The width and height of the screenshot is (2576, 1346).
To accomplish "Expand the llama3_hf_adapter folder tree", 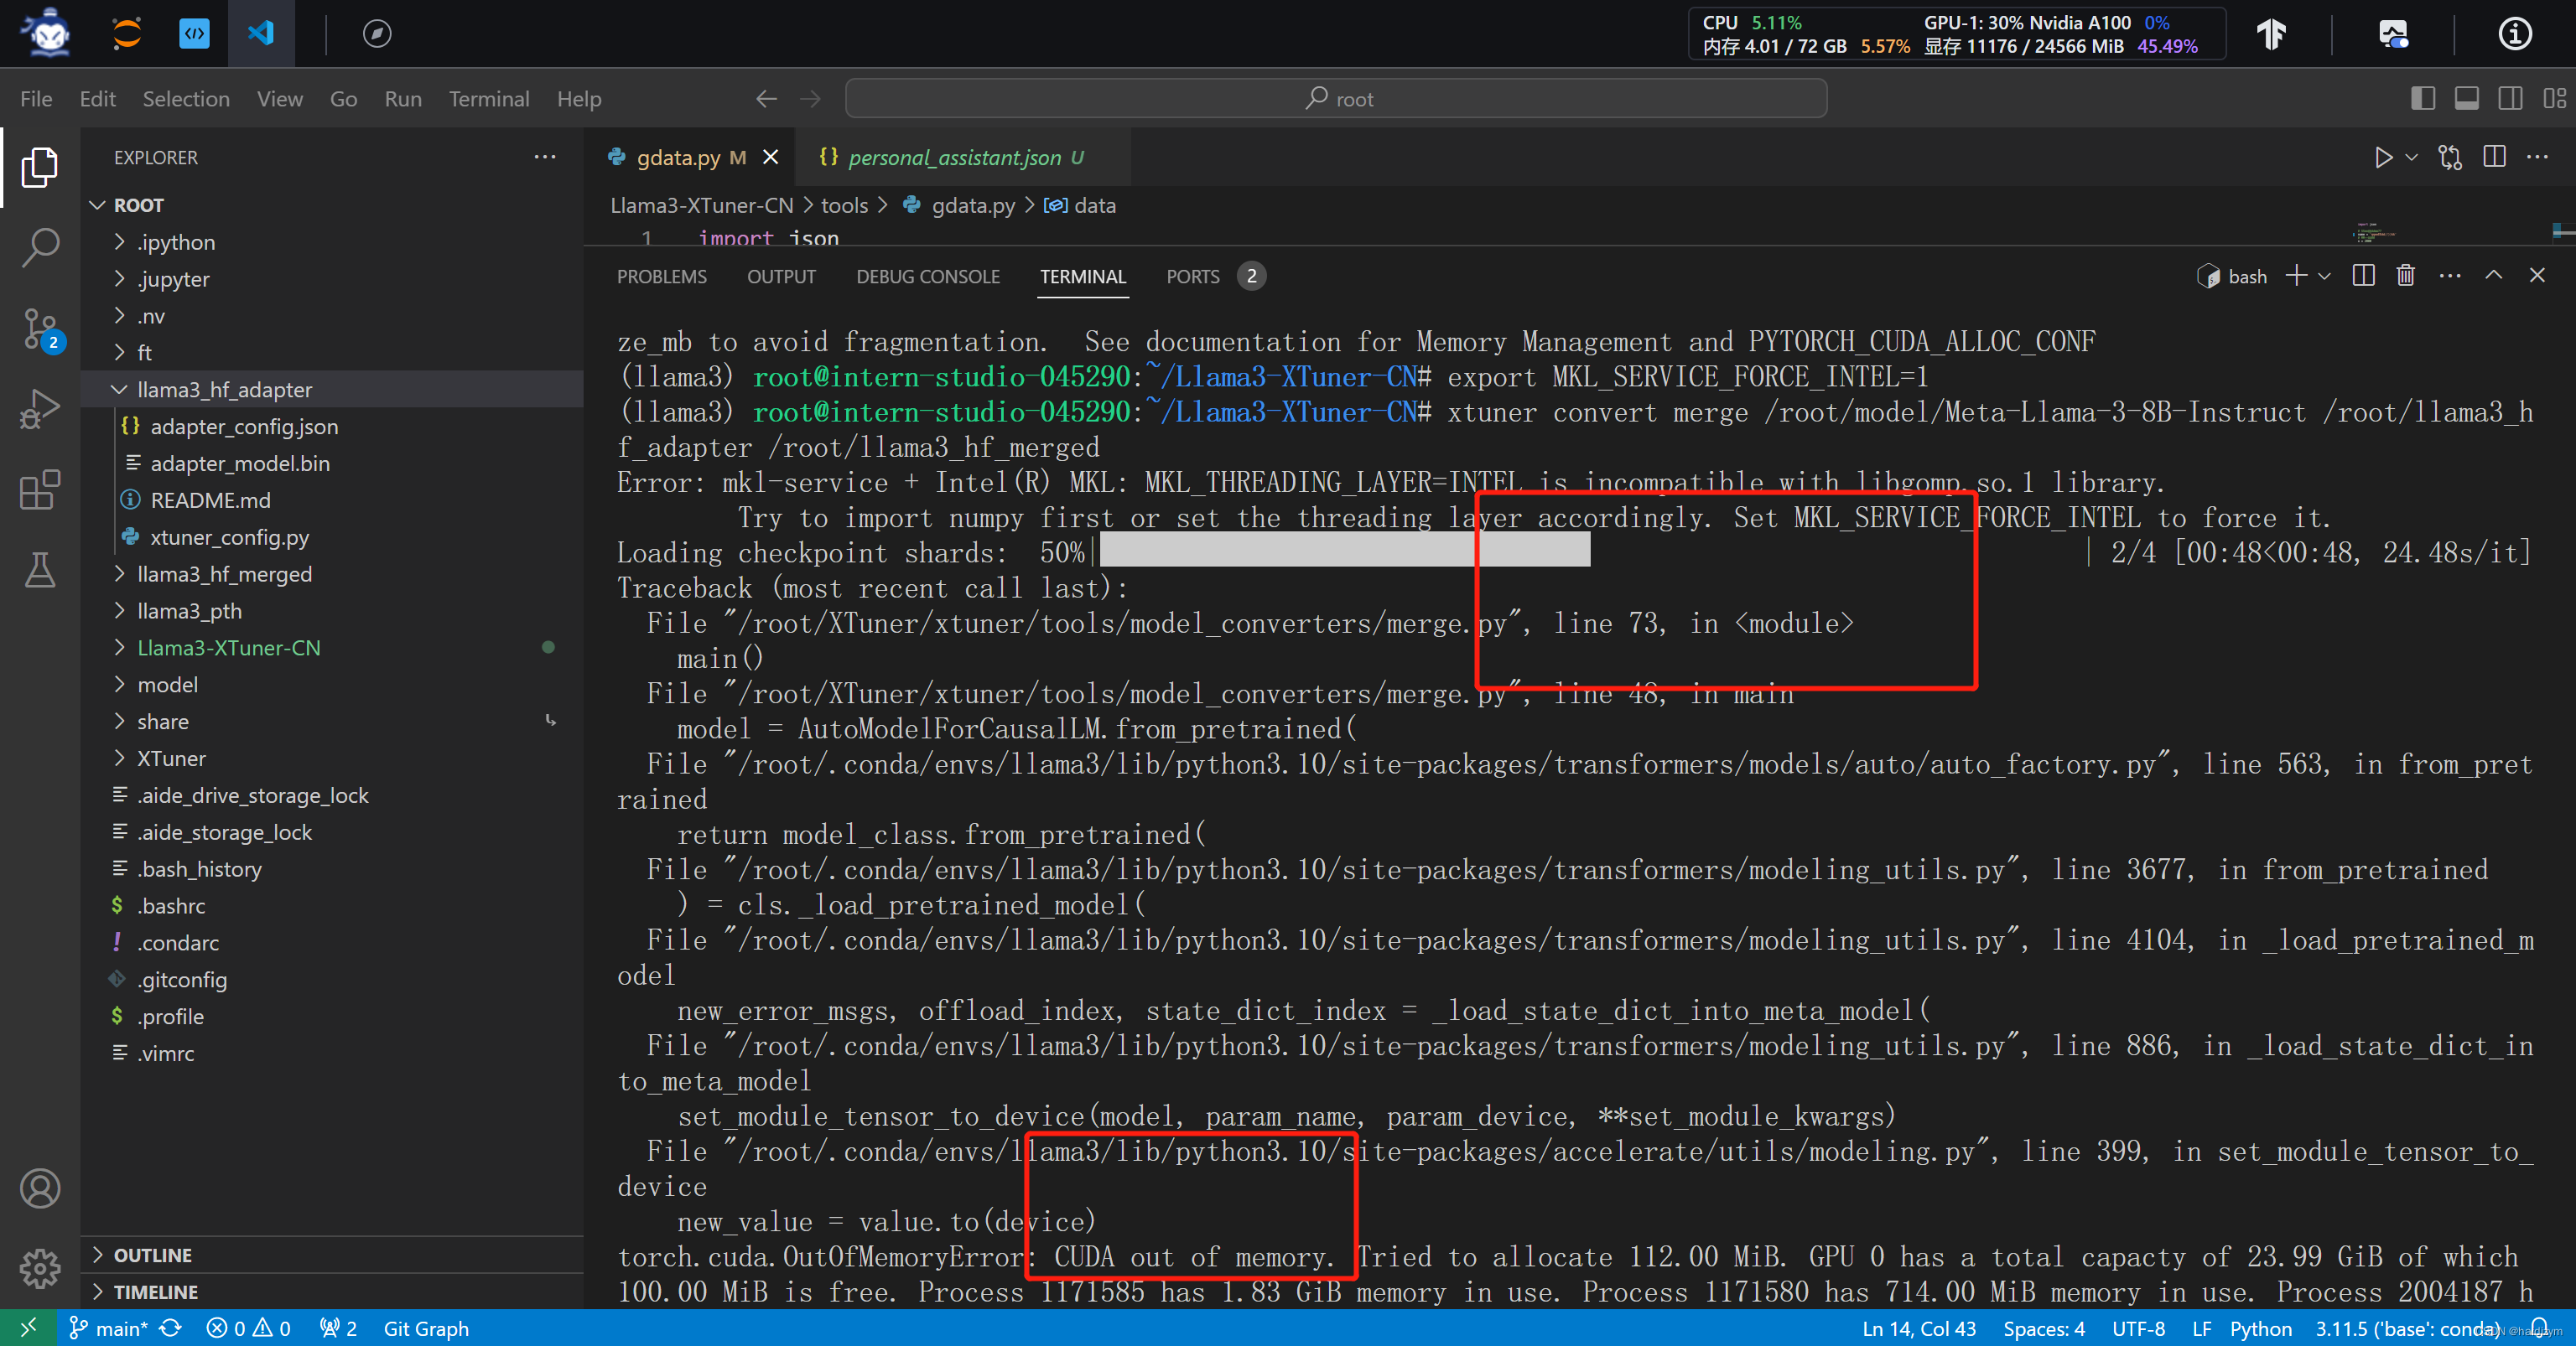I will (x=114, y=389).
